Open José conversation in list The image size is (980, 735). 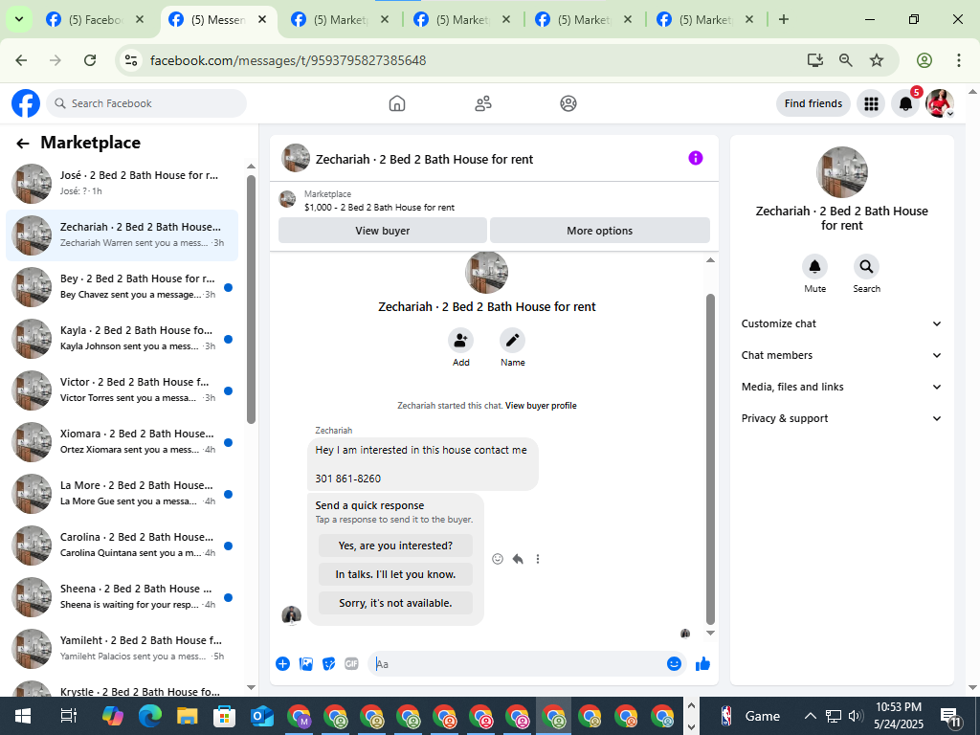click(x=122, y=183)
